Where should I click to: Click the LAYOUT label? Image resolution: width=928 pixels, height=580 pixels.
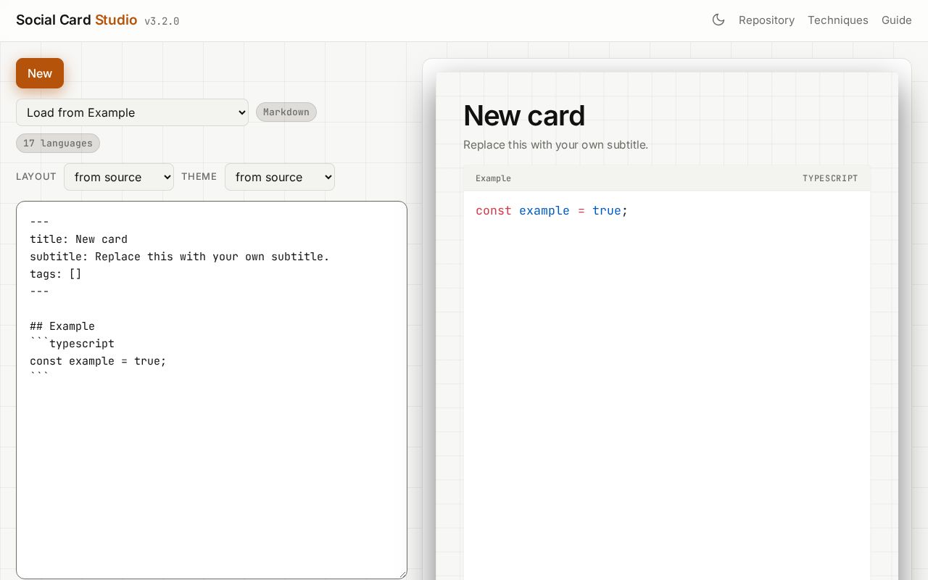tap(36, 177)
